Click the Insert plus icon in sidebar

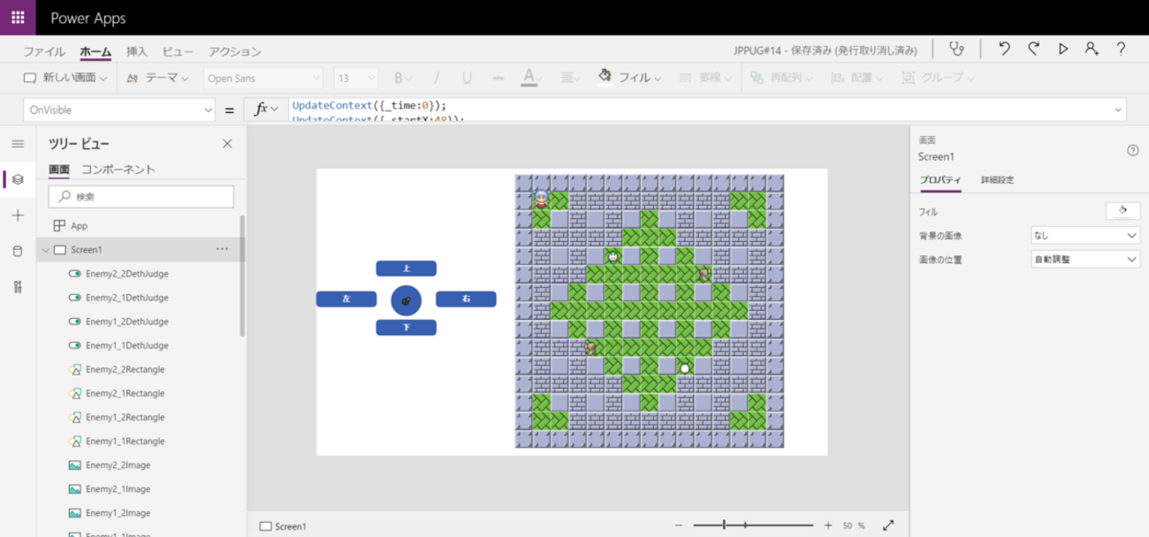point(18,216)
